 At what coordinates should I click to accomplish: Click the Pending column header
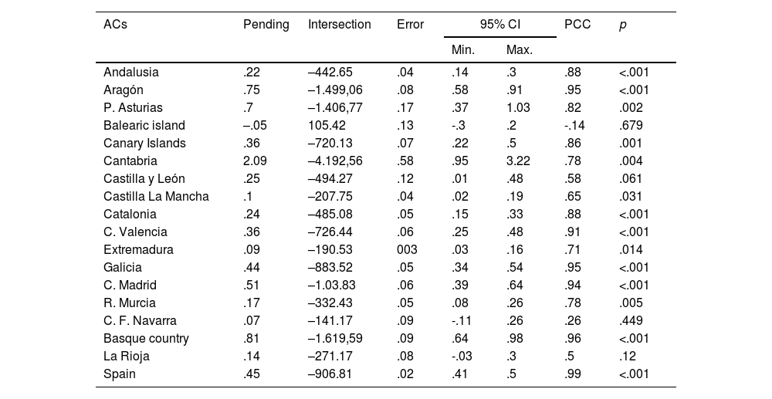coord(266,25)
